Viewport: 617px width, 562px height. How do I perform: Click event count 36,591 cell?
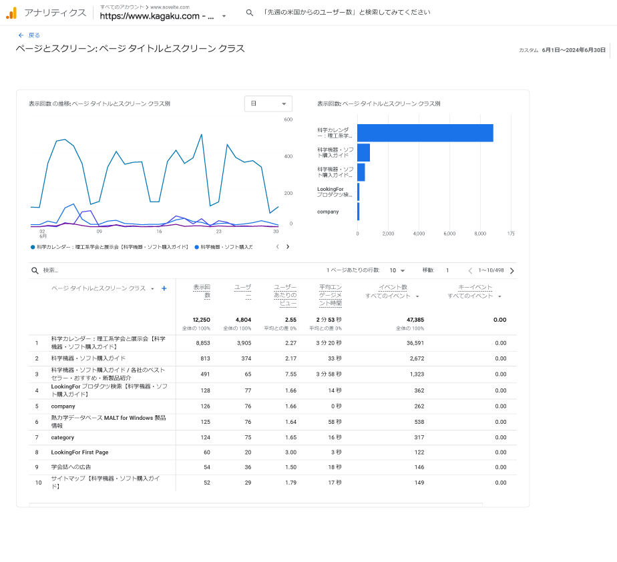pos(415,343)
